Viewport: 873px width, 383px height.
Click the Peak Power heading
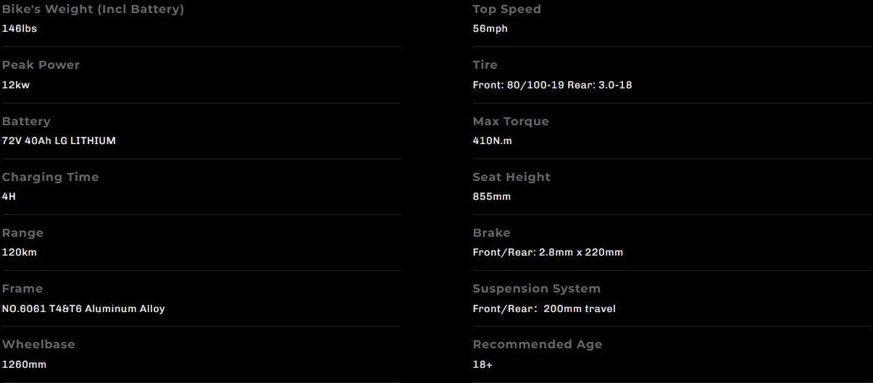[x=41, y=65]
